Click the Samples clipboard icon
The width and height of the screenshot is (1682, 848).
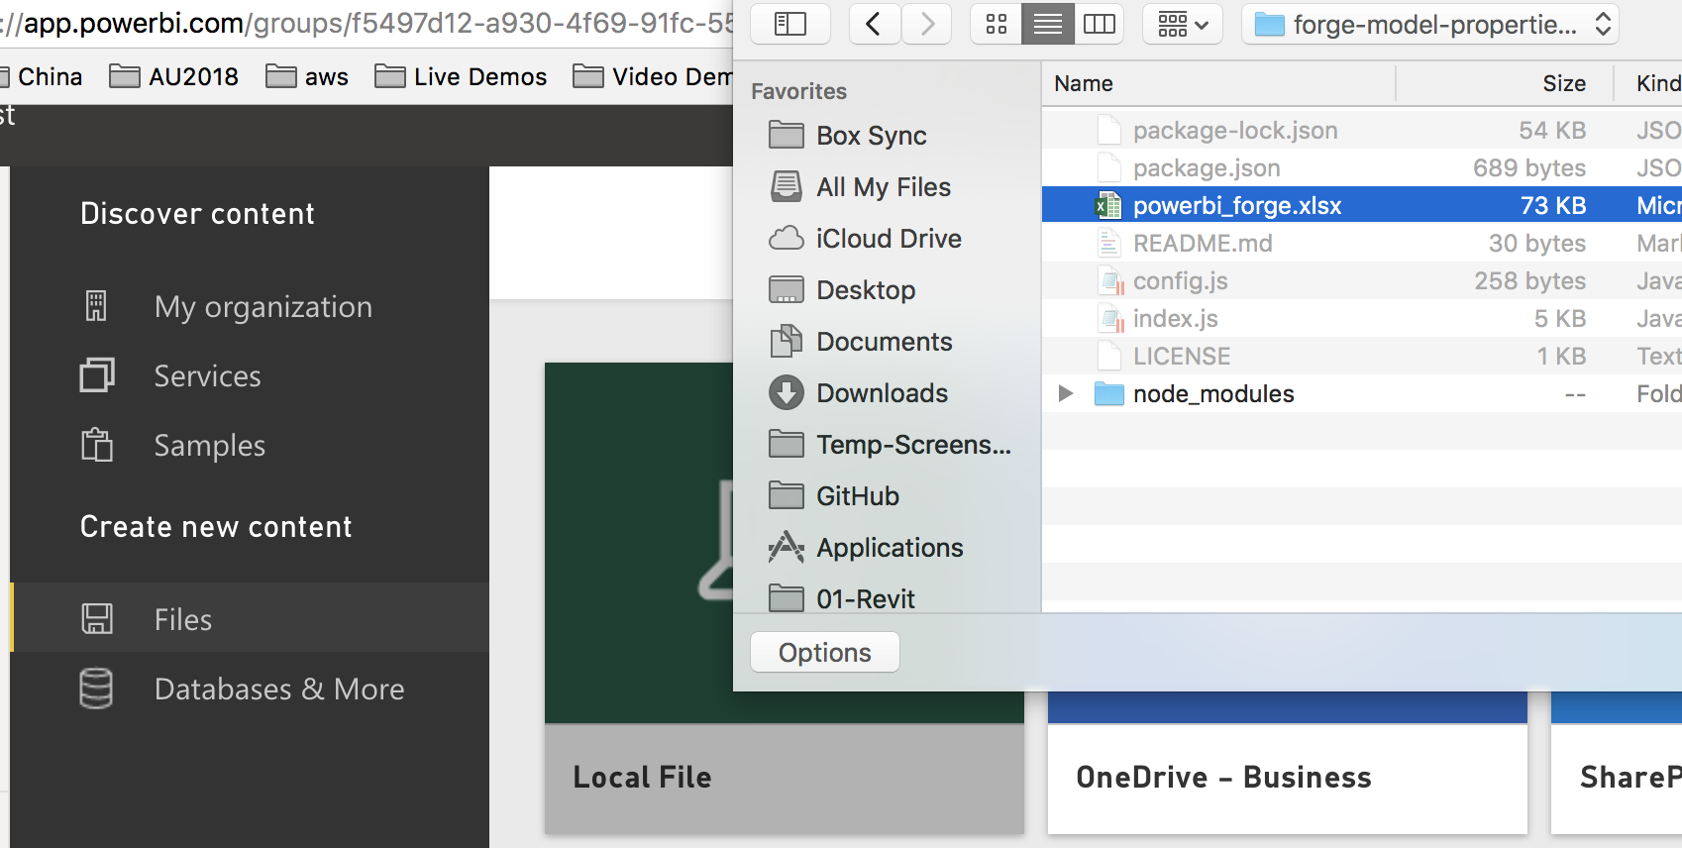[x=97, y=445]
